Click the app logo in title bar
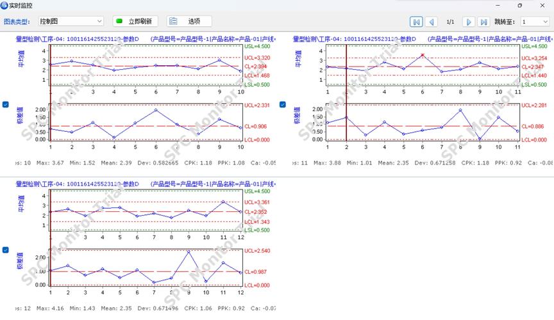554x320 pixels. pyautogui.click(x=4, y=5)
